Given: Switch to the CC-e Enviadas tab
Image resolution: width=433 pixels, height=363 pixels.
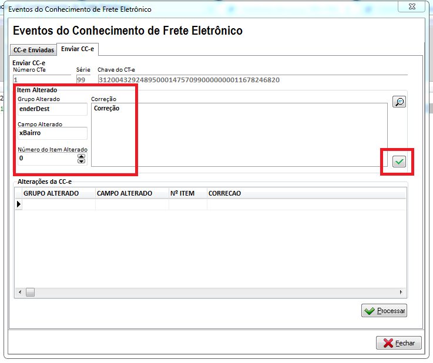Looking at the screenshot, I should click(x=33, y=50).
